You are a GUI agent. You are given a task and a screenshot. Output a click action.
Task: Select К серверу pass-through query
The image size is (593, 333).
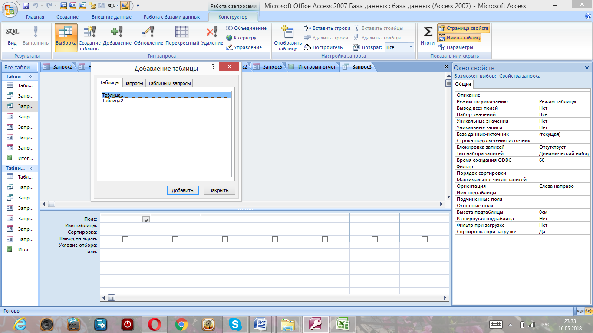click(x=241, y=38)
